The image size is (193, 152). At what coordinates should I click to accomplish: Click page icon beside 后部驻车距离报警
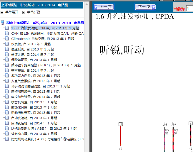click(7, 65)
